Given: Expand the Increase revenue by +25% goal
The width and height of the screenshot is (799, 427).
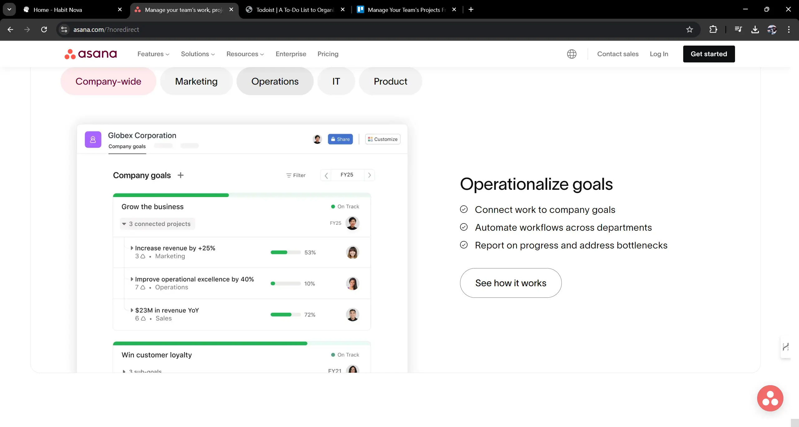Looking at the screenshot, I should tap(132, 248).
